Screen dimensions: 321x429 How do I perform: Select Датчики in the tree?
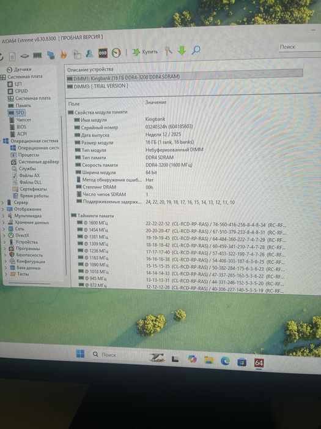point(19,69)
